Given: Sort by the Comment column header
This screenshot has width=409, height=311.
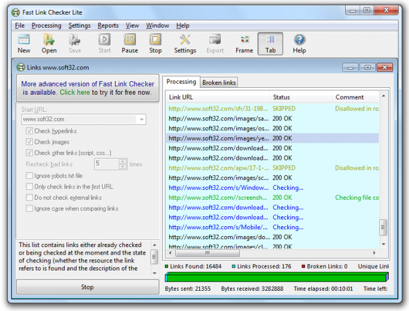Looking at the screenshot, I should tap(355, 97).
